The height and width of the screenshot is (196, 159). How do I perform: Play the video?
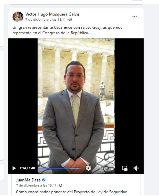pos(14,168)
